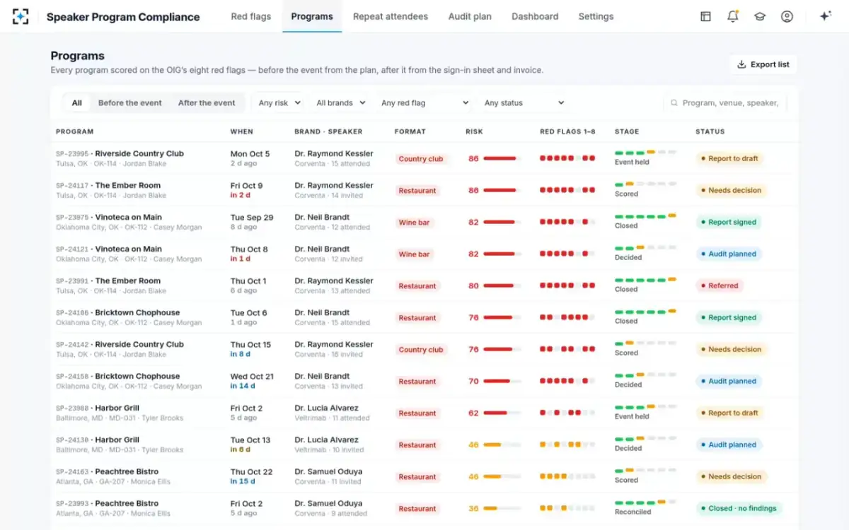
Task: Open Repeat attendees tab
Action: coord(391,16)
